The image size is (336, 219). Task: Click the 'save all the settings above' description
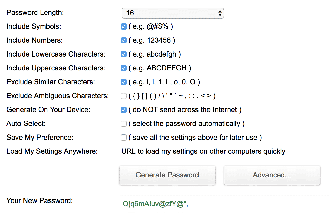tap(195, 138)
